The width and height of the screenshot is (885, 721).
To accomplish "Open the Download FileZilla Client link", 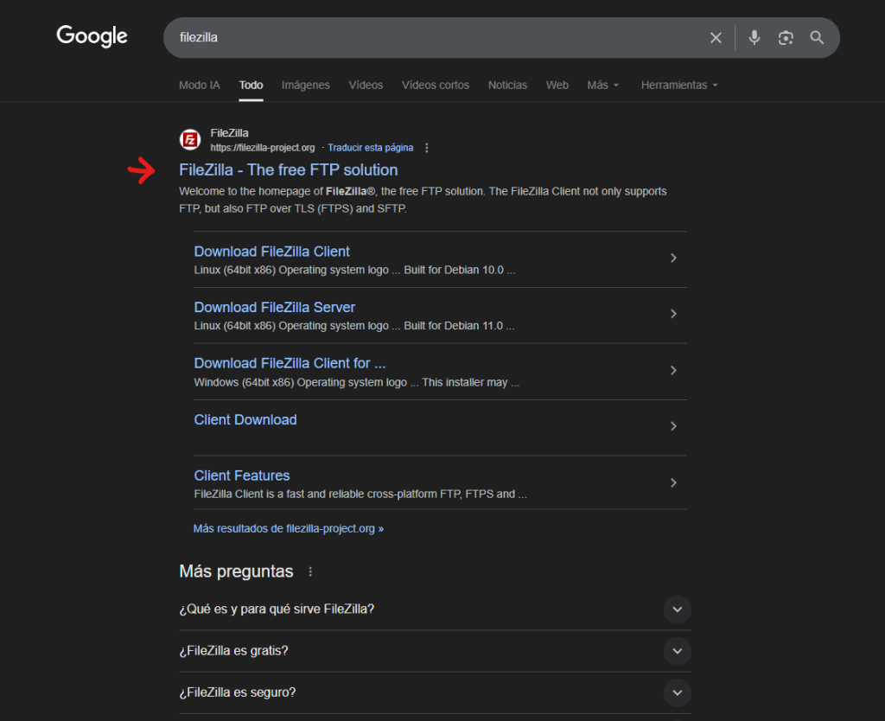I will click(272, 252).
